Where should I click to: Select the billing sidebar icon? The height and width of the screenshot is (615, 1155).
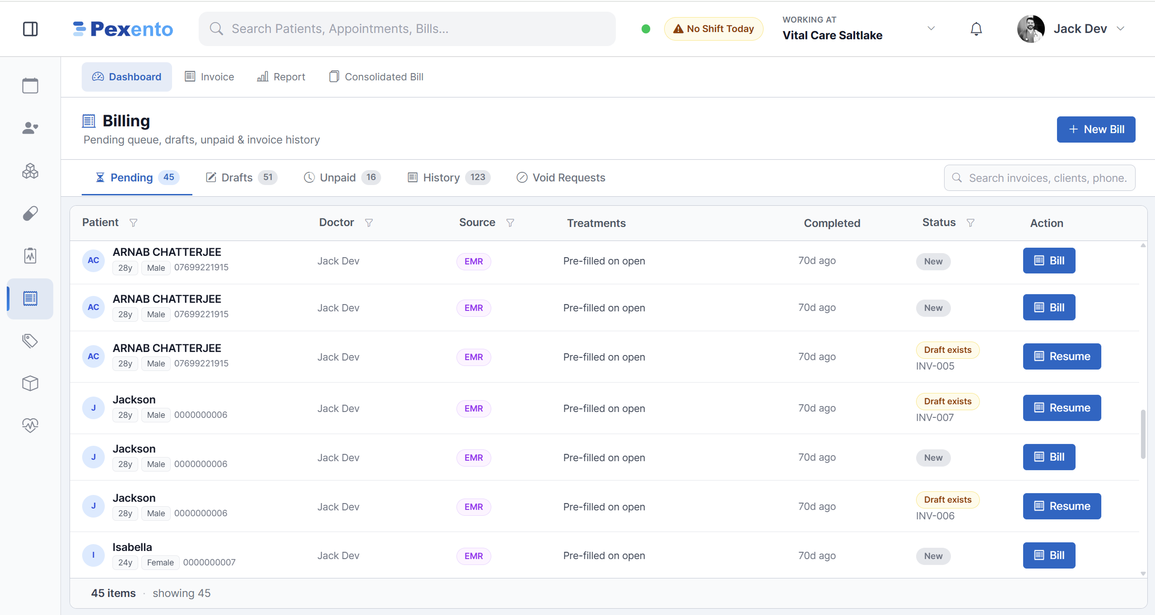pyautogui.click(x=30, y=298)
